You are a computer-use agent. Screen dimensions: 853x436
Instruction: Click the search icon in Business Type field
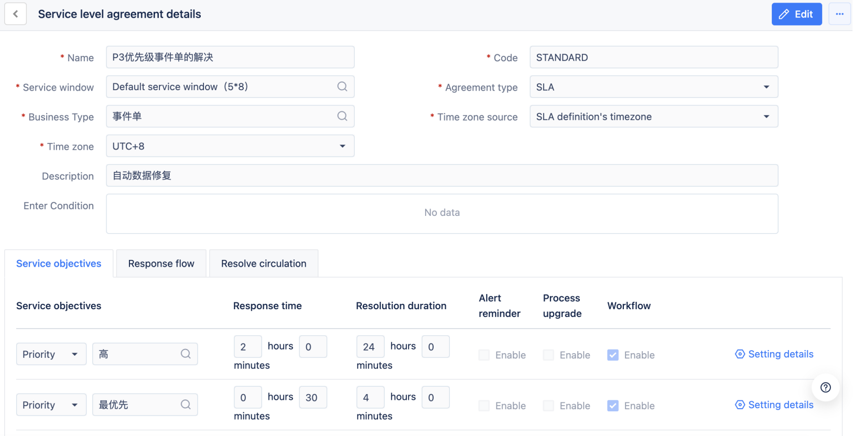point(342,116)
